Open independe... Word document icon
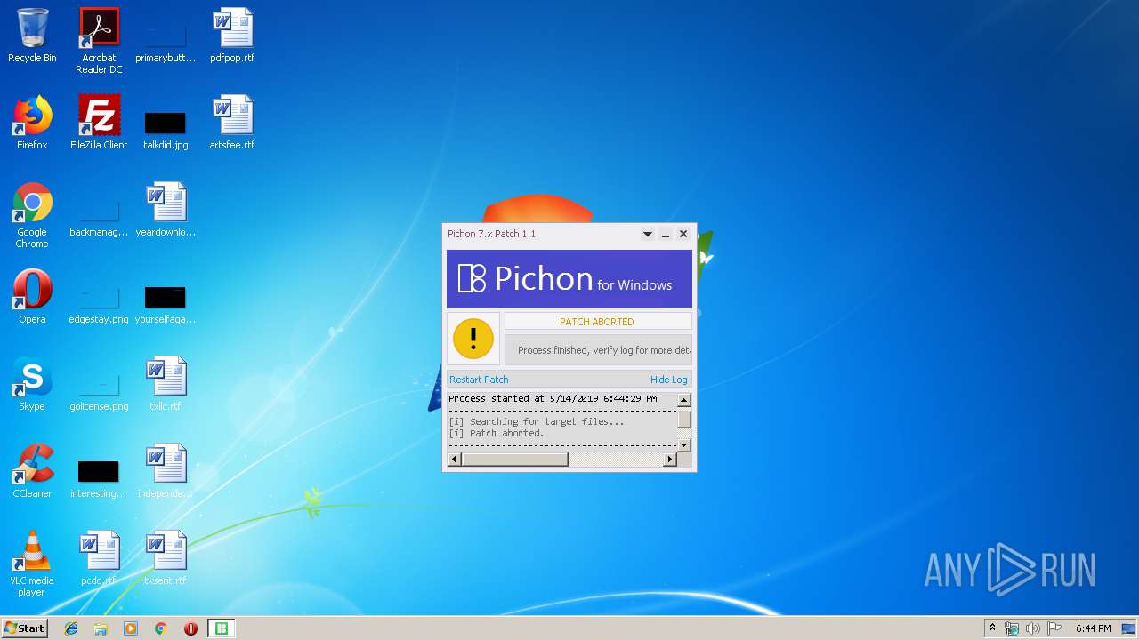Image resolution: width=1139 pixels, height=640 pixels. 166,471
